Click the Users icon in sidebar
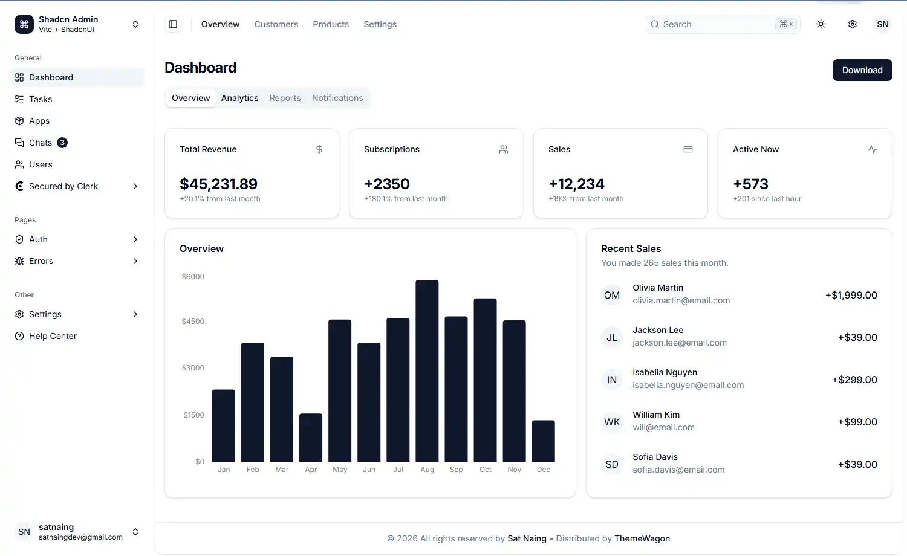Image resolution: width=907 pixels, height=556 pixels. [x=19, y=164]
